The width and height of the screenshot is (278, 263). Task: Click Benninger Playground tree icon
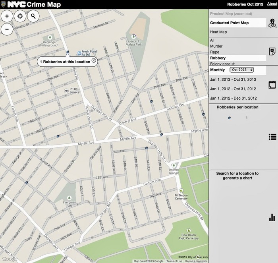pyautogui.click(x=50, y=37)
